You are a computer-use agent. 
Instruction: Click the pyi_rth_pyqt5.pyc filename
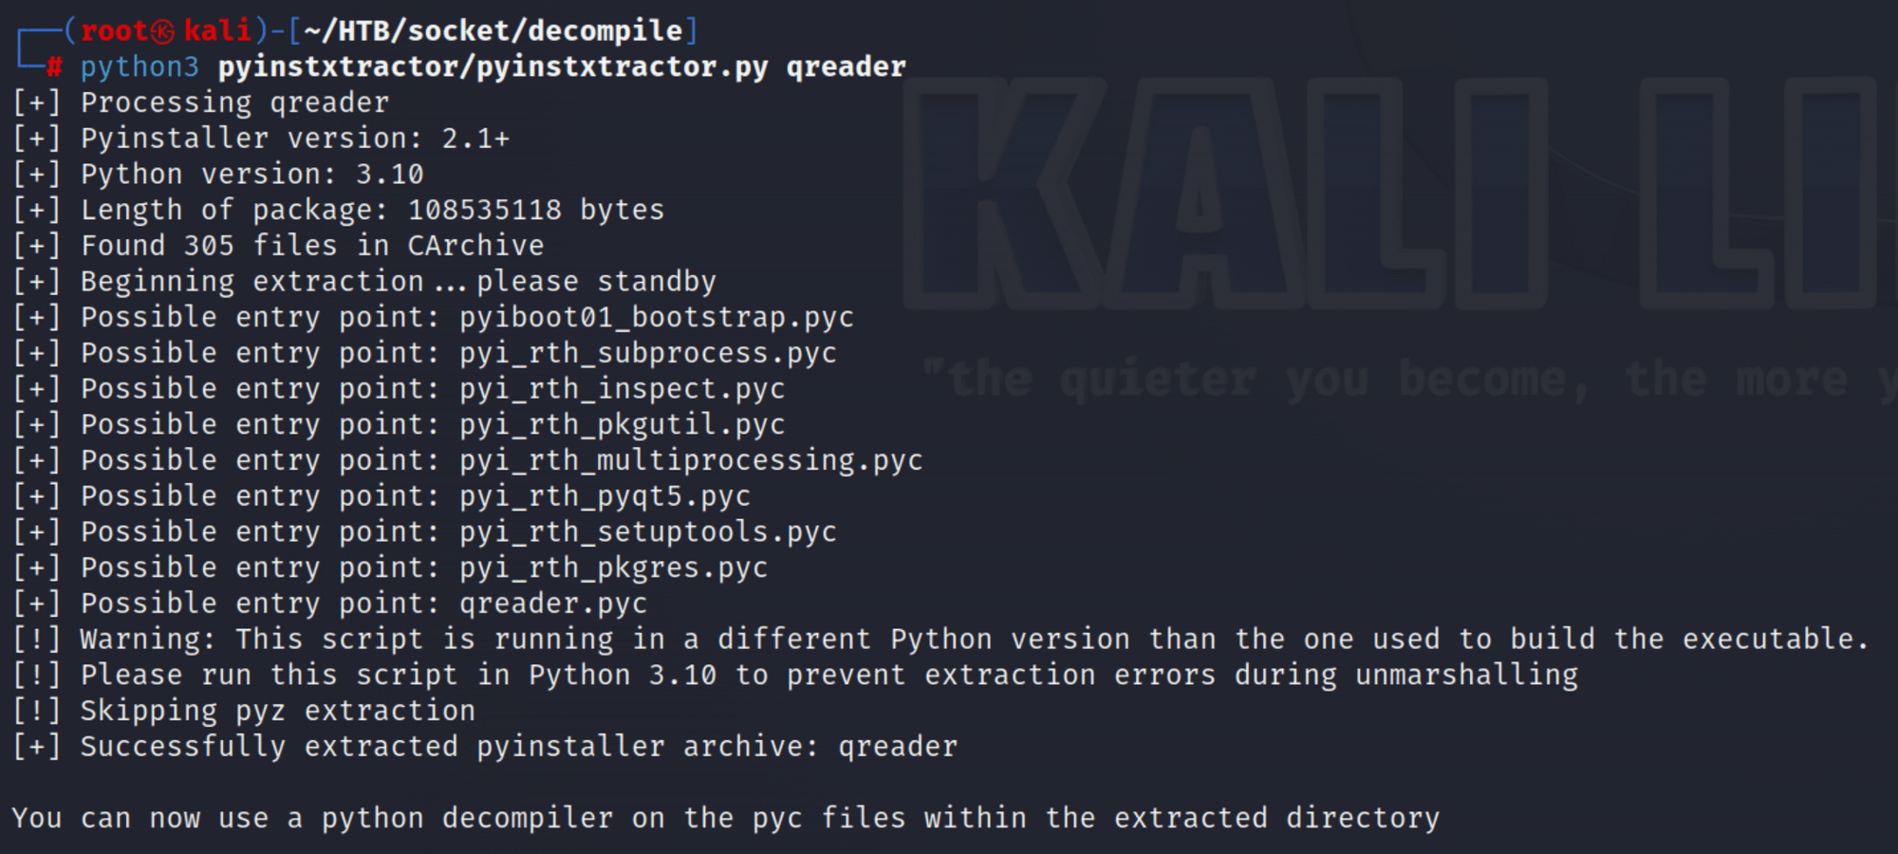[x=605, y=496]
